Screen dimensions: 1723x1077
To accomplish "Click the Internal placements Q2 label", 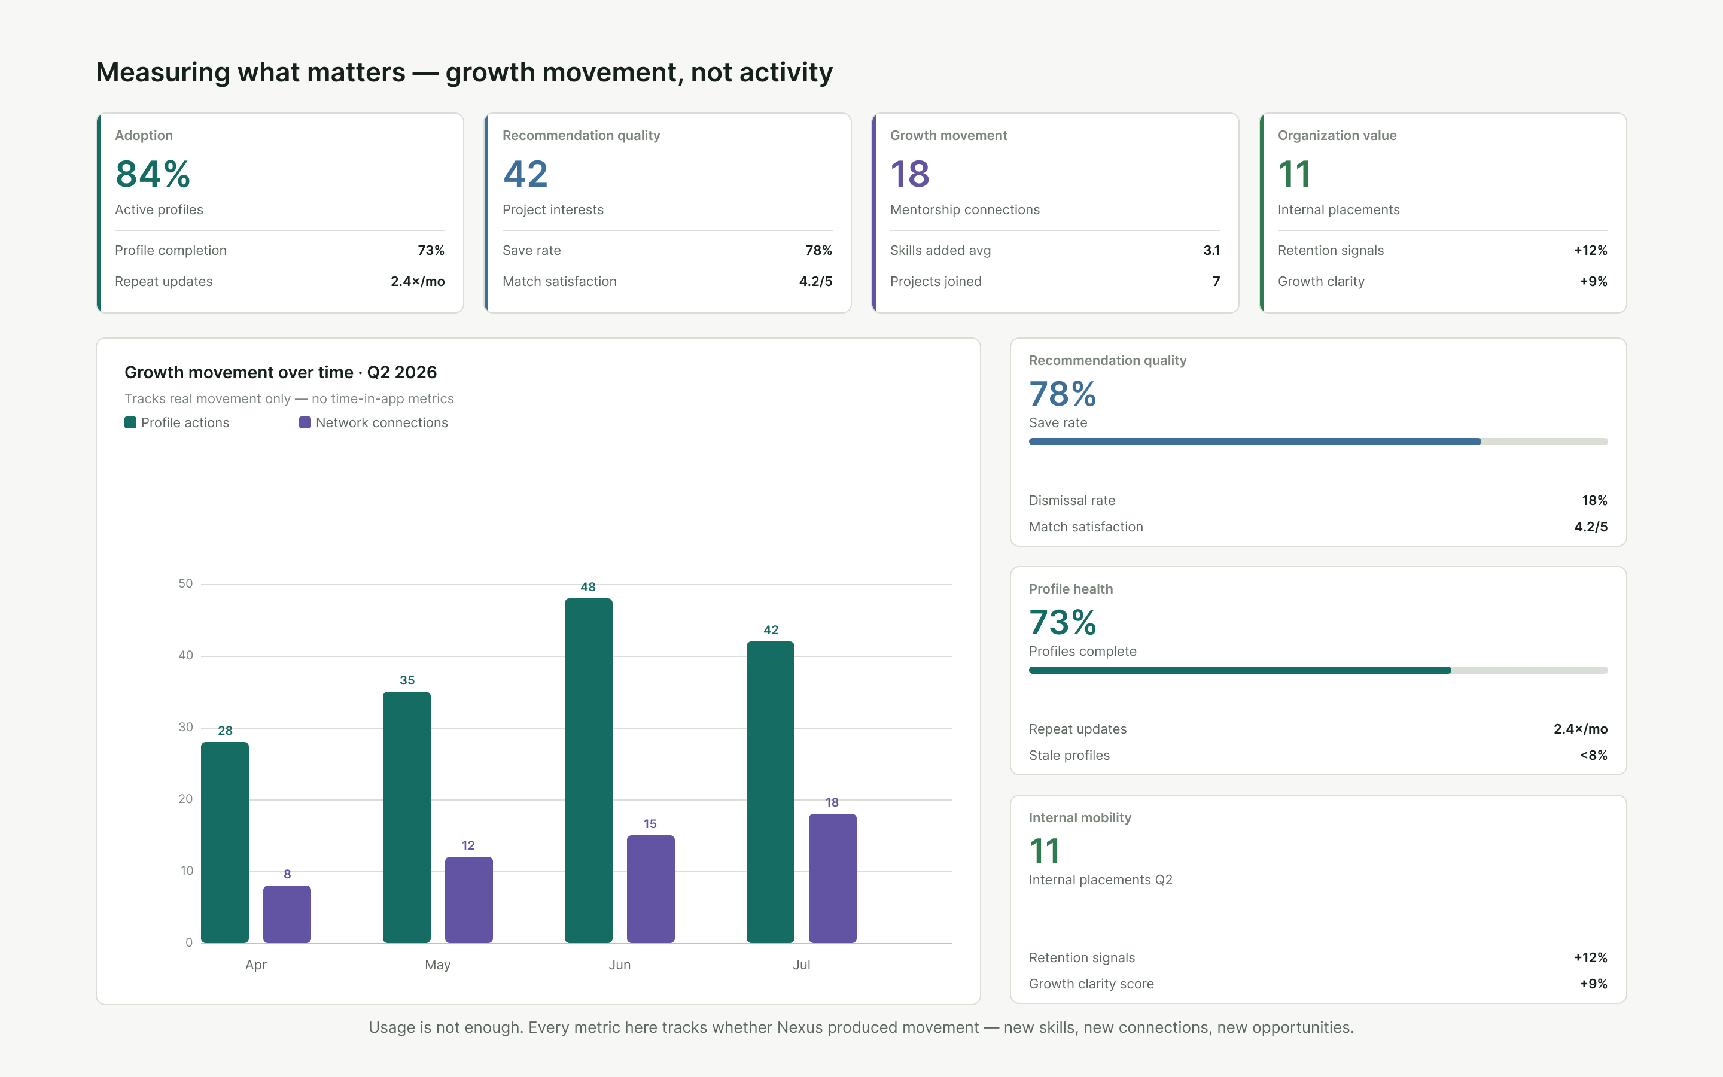I will point(1100,880).
